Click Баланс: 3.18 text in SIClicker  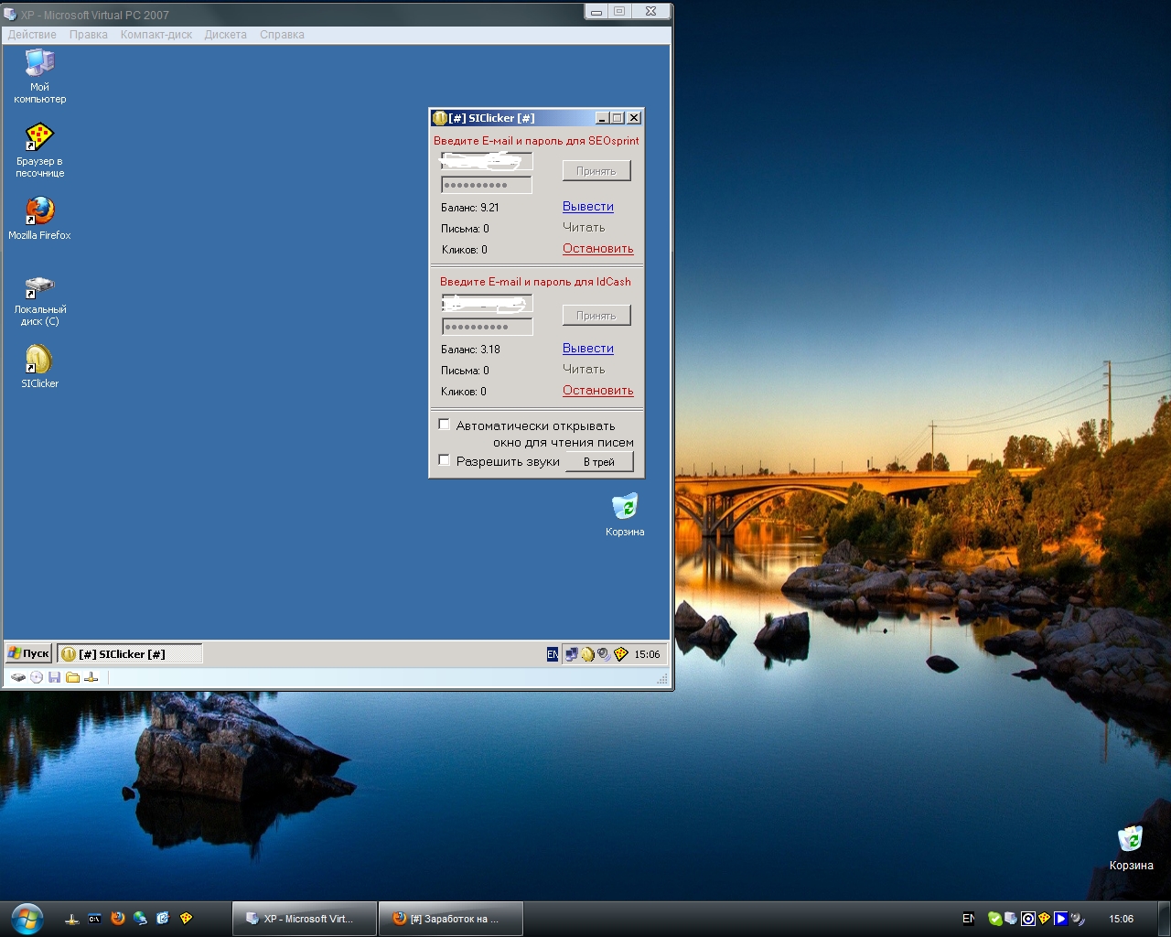click(470, 350)
